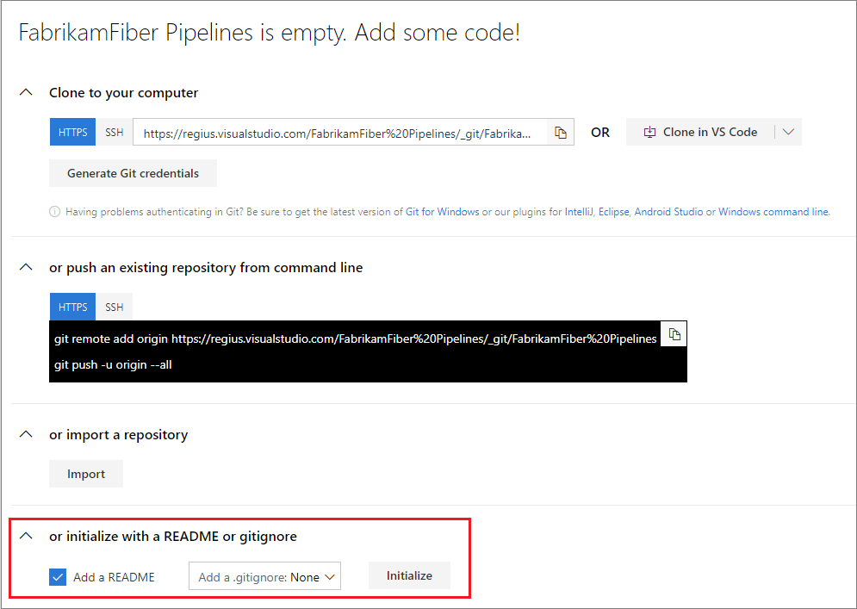This screenshot has width=857, height=609.
Task: Open the Add a .gitignore dropdown
Action: tap(264, 577)
